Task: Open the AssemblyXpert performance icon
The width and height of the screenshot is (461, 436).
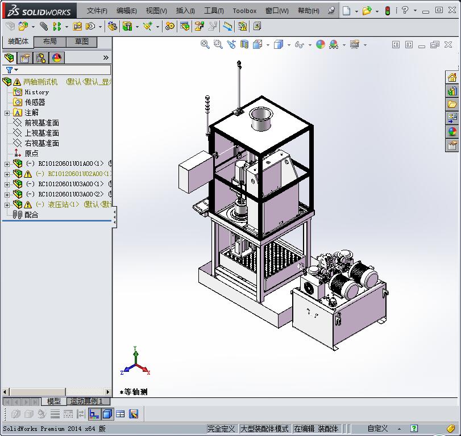Action: point(243,27)
